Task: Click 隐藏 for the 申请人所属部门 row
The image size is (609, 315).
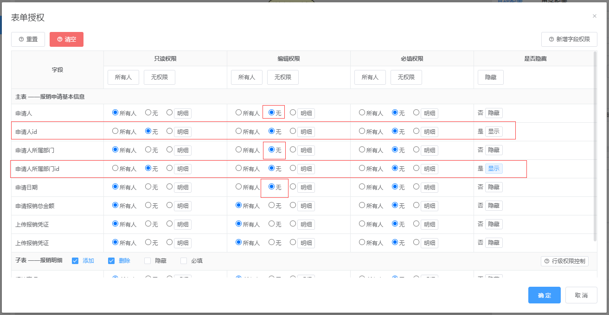Action: (x=494, y=150)
